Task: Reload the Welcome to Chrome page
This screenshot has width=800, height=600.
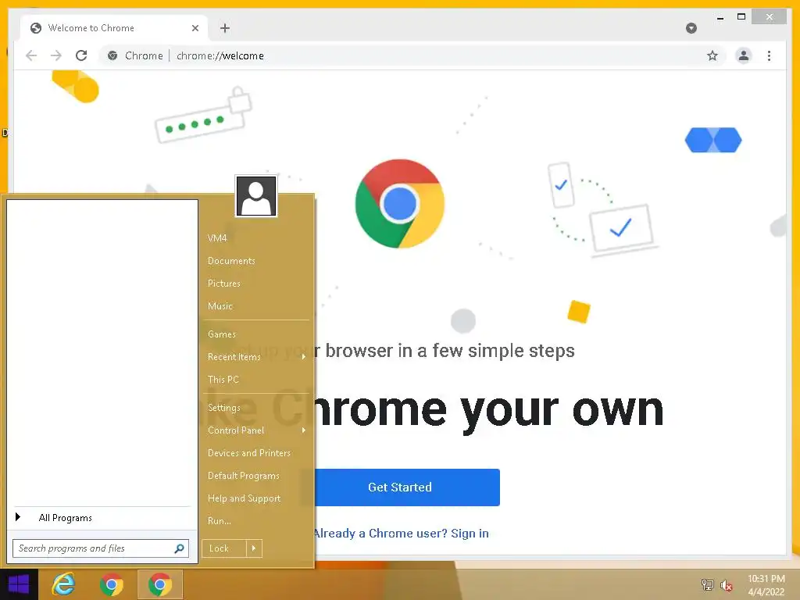Action: click(x=81, y=55)
